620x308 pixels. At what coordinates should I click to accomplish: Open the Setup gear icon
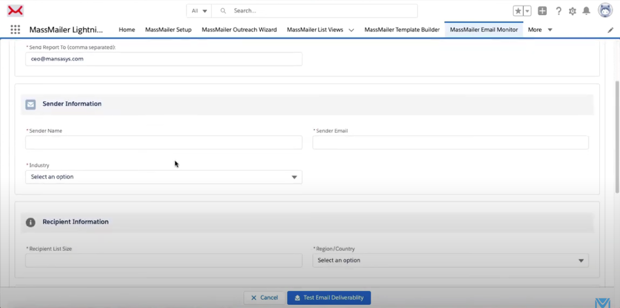tap(572, 11)
